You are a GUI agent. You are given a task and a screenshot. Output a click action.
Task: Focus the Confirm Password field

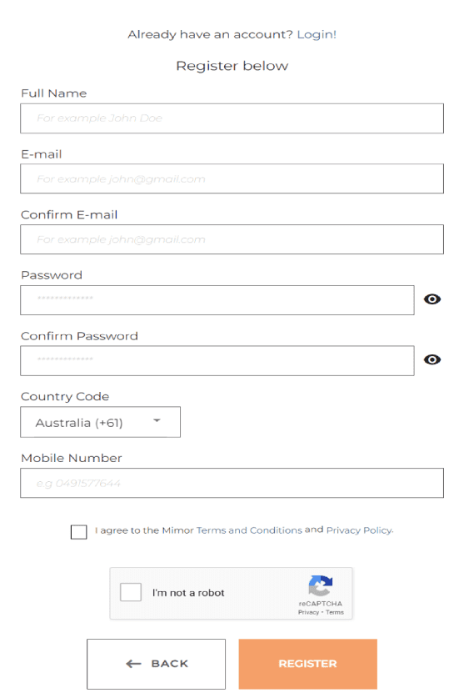(217, 360)
